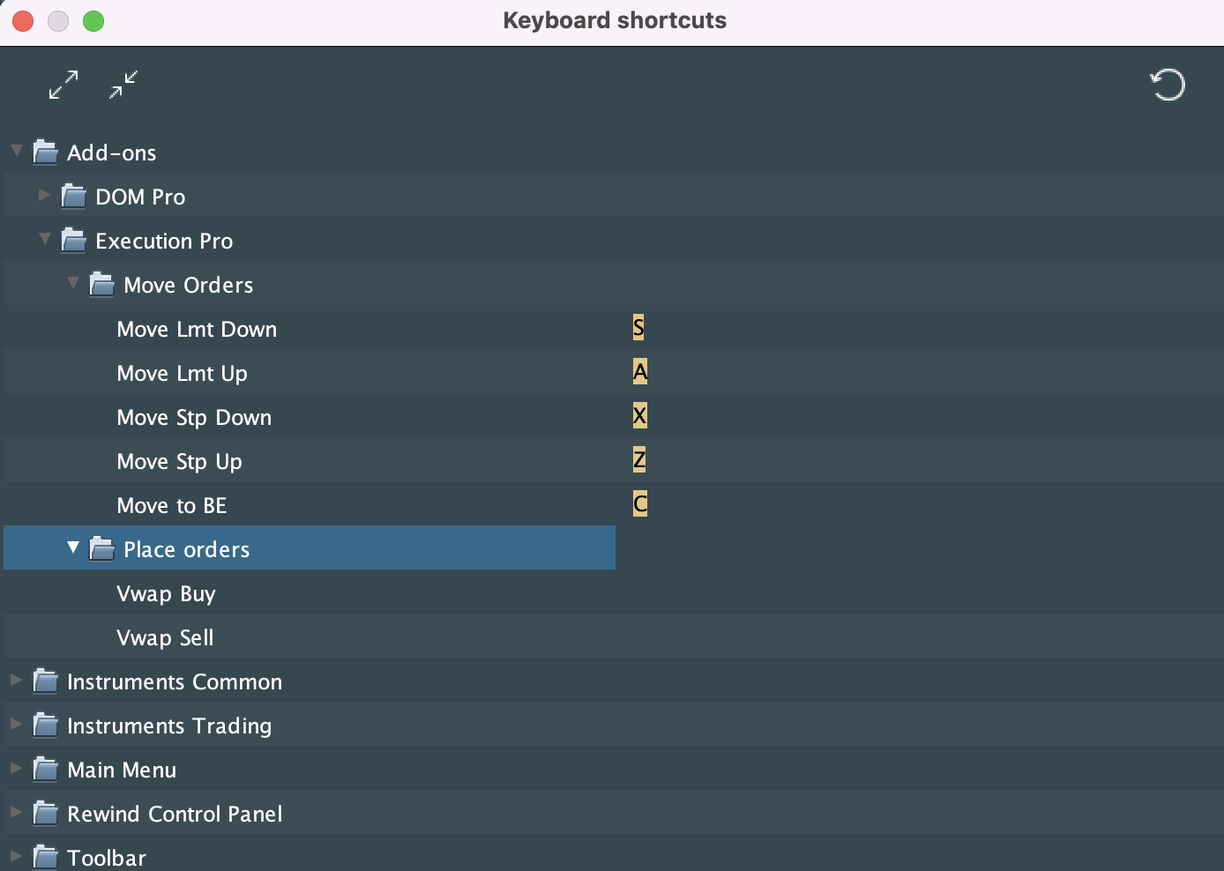Expand the DOM Pro tree node
This screenshot has width=1224, height=871.
coord(44,195)
